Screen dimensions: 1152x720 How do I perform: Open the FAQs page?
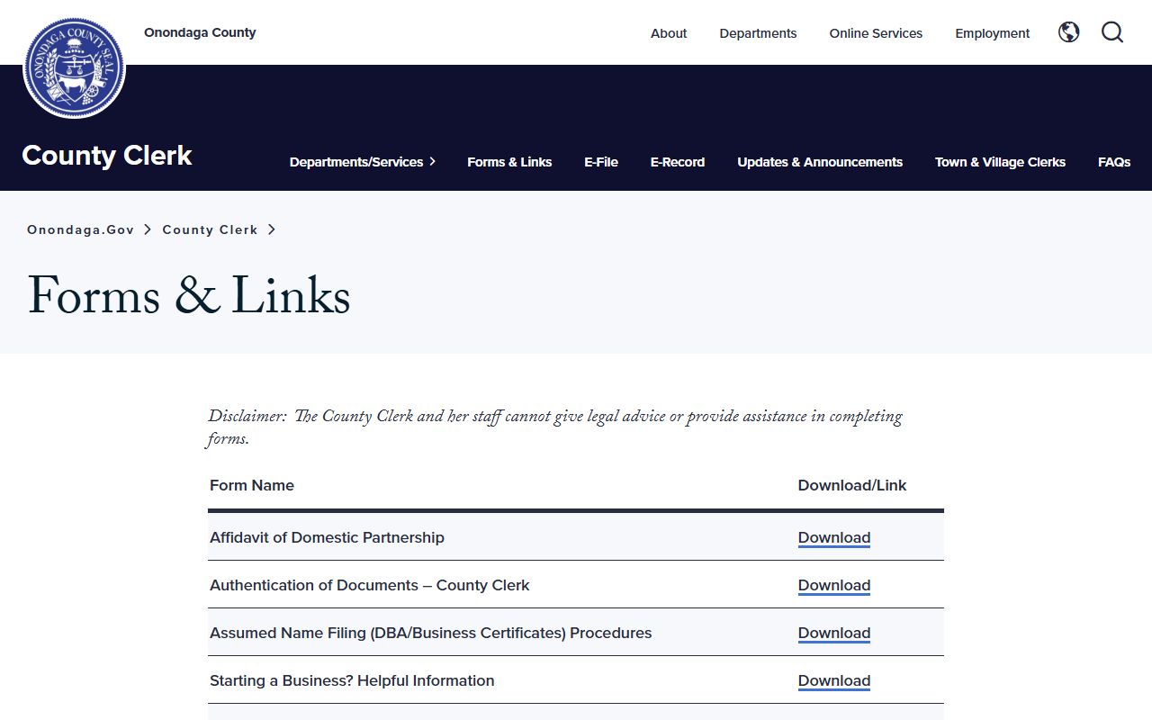(1114, 162)
